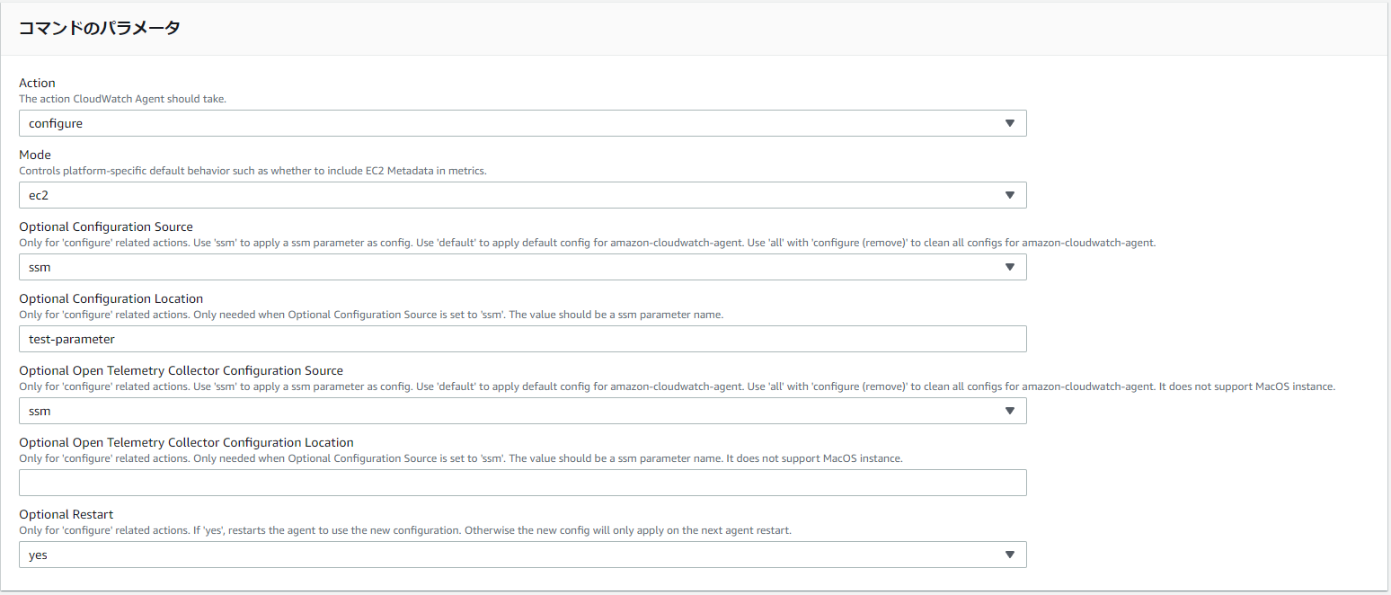Viewport: 1391px width, 595px height.
Task: Click the Optional Configuration Source label
Action: (106, 226)
